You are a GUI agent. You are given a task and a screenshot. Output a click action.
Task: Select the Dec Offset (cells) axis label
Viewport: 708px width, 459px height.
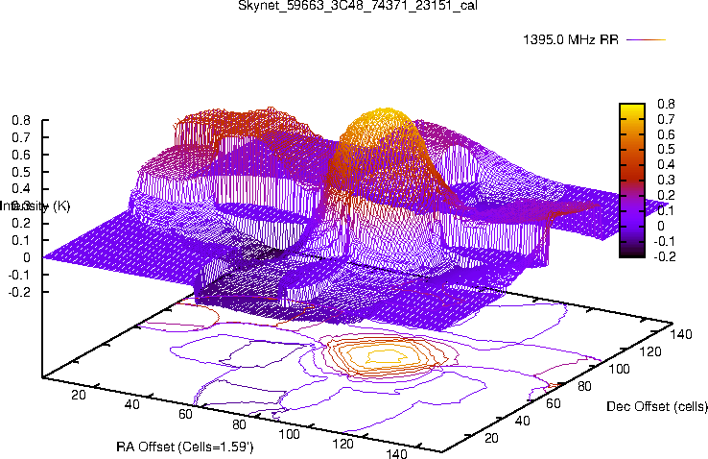coord(657,406)
